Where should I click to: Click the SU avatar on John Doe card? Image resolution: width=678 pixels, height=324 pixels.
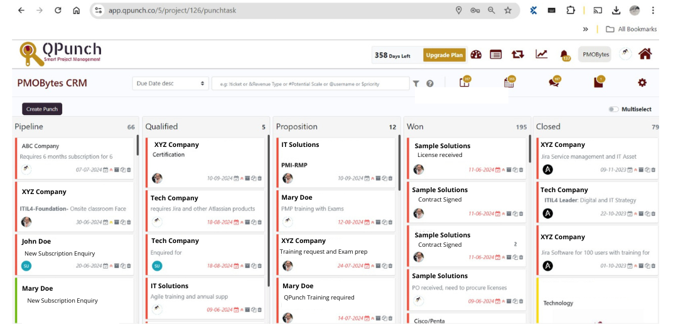[26, 266]
